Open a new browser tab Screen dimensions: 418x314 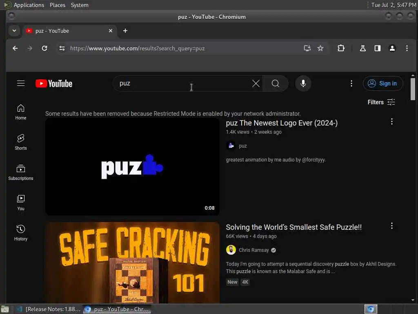point(125,31)
